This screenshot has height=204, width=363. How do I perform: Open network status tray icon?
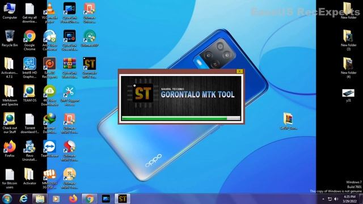point(330,199)
